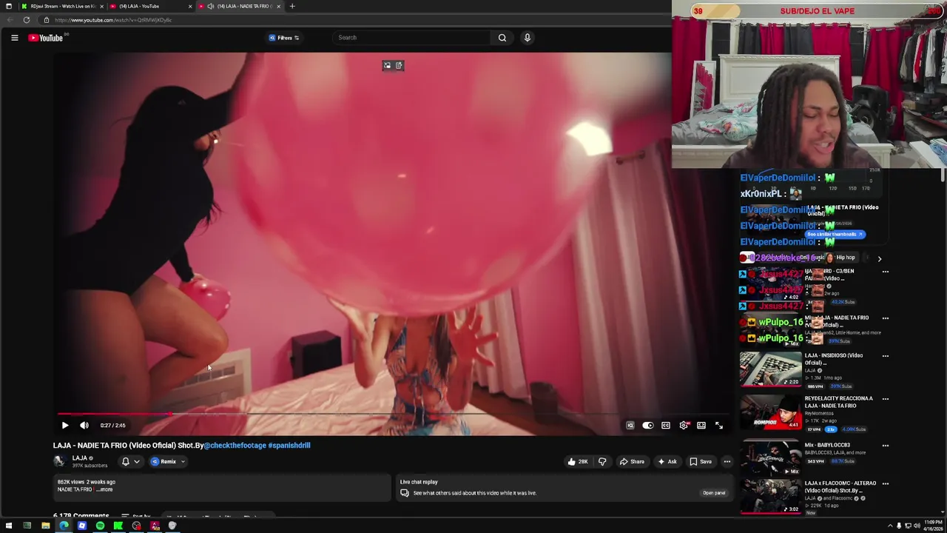This screenshot has width=947, height=533.
Task: Reload the page with refresh button
Action: point(27,20)
